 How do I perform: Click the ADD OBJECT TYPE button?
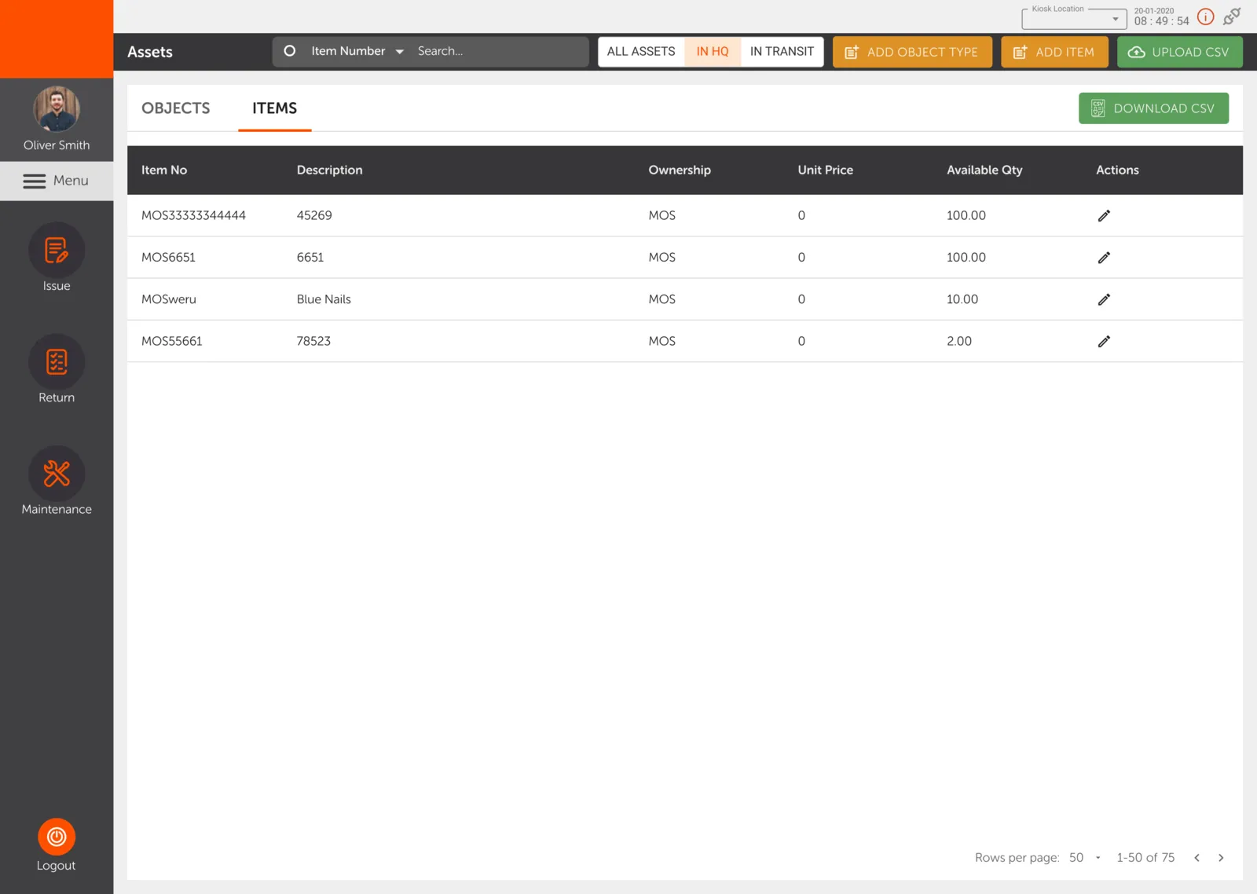pyautogui.click(x=912, y=52)
